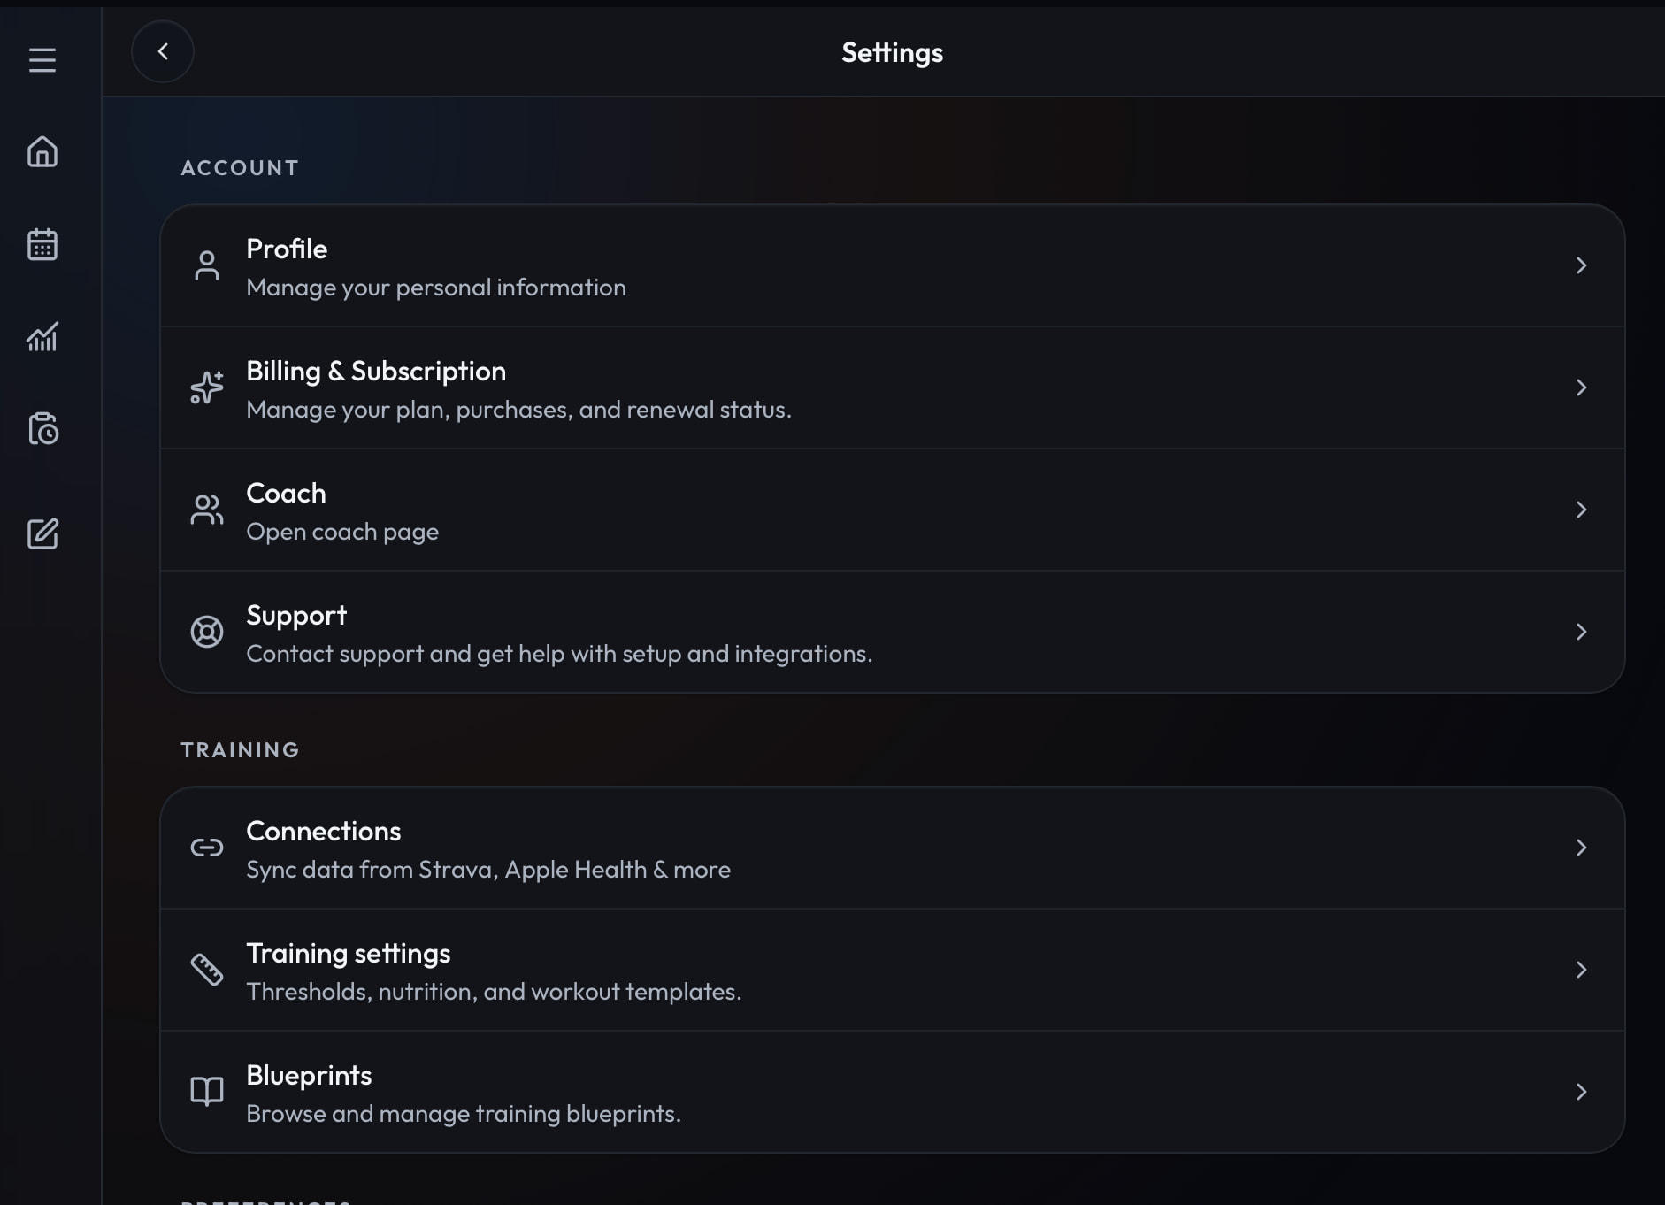Open the analytics chart sidebar icon
Image resolution: width=1665 pixels, height=1205 pixels.
pos(42,336)
